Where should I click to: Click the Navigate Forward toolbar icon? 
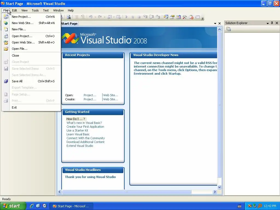[x=118, y=17]
